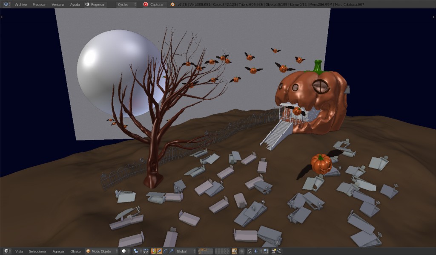Click the OpenGL render animation clapperboard icon
The height and width of the screenshot is (255, 436).
click(x=280, y=251)
